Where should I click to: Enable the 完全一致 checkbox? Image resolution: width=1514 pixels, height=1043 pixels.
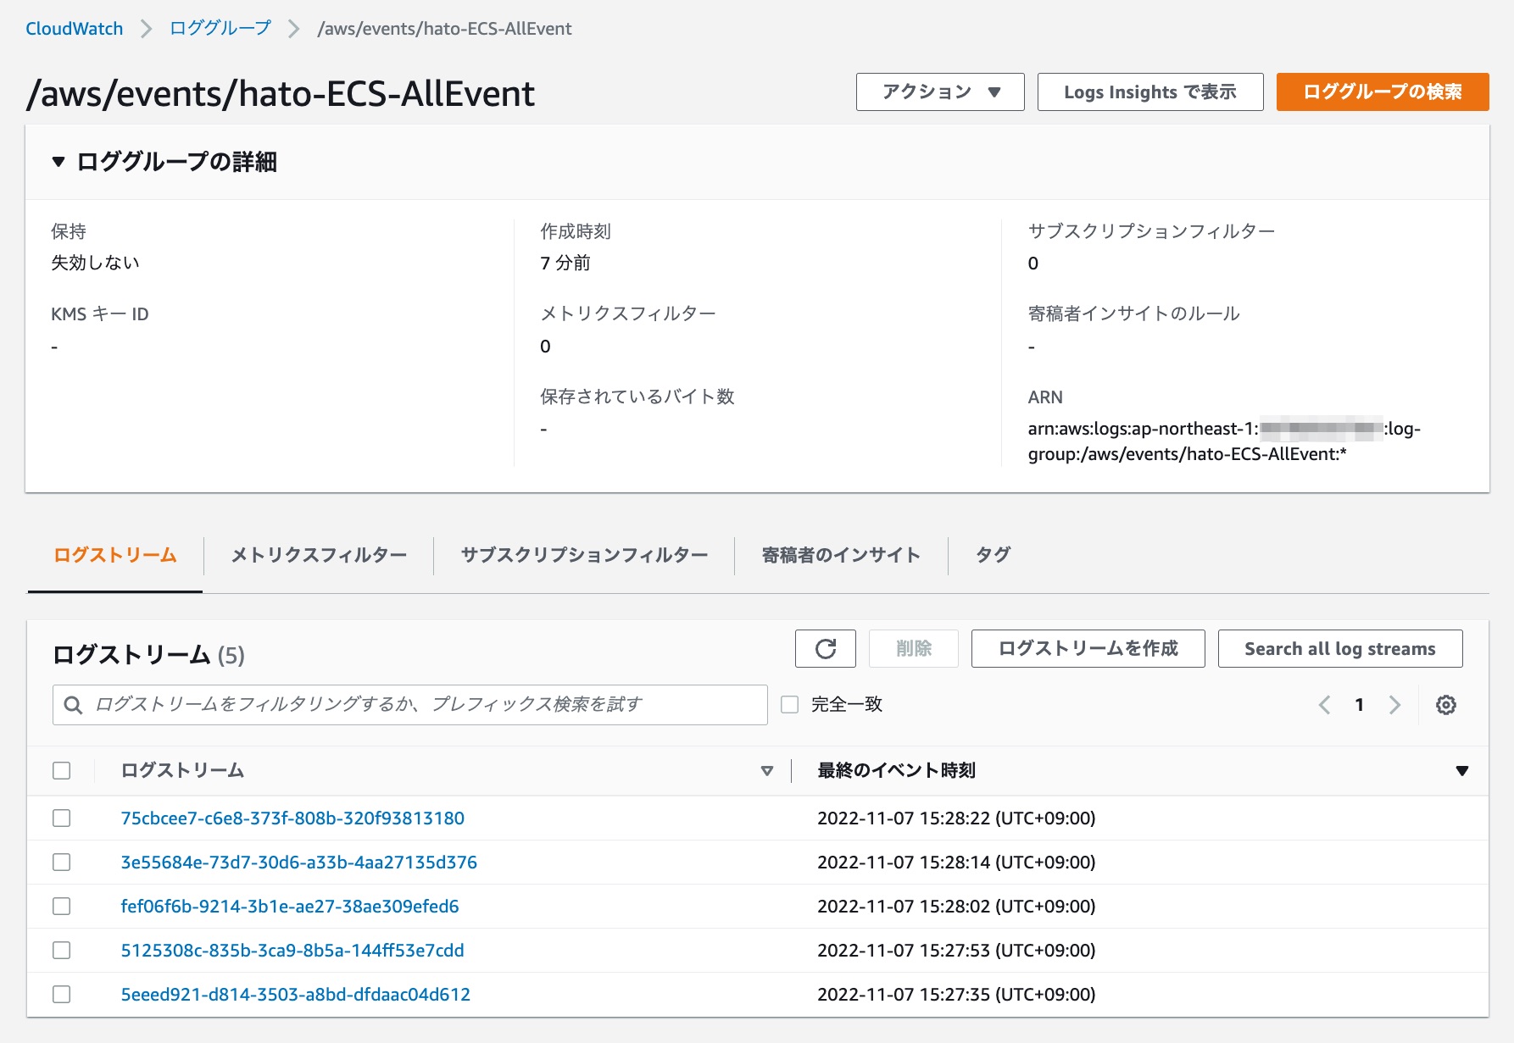[789, 704]
